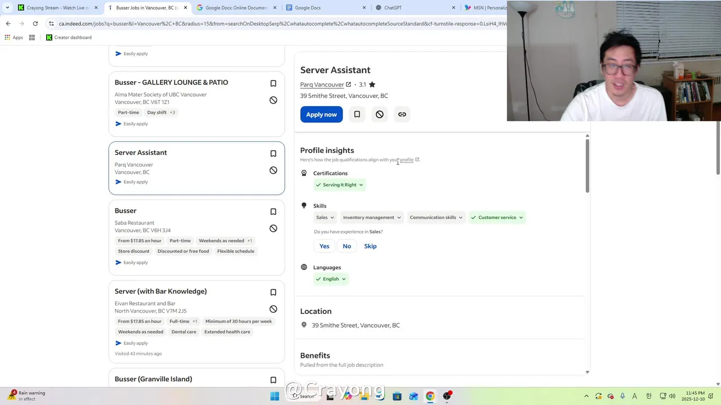Mark Saba Restaurant Busser as not interested
The image size is (721, 405).
point(273,228)
